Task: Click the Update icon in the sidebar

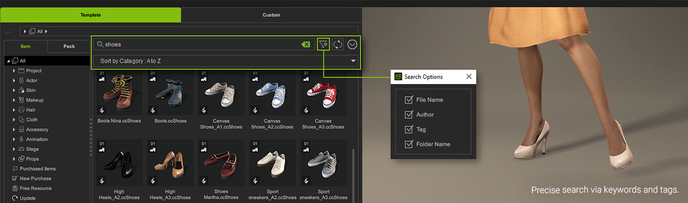Action: click(x=15, y=198)
